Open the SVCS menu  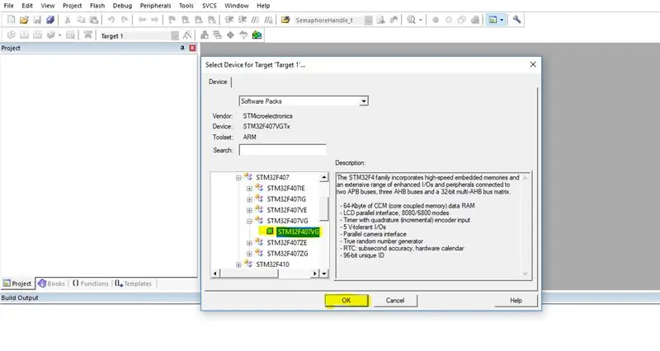click(x=210, y=6)
